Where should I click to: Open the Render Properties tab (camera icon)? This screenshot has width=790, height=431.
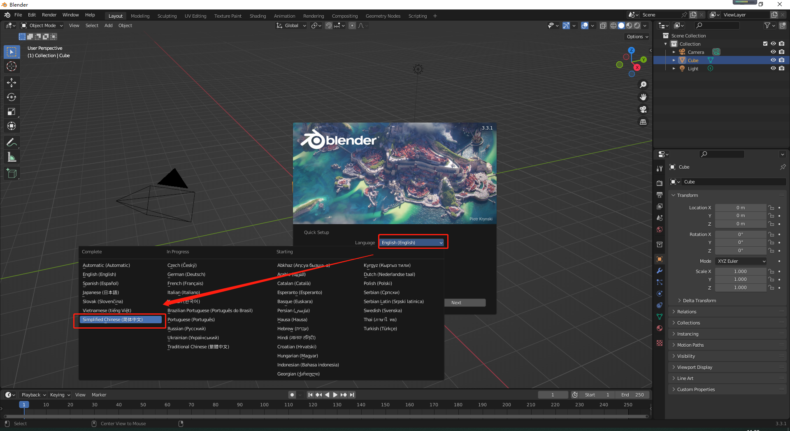tap(659, 183)
